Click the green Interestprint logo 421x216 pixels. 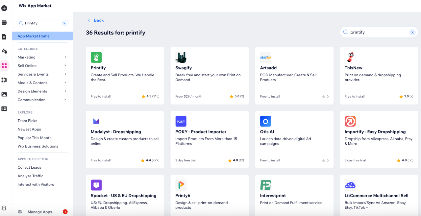point(265,185)
